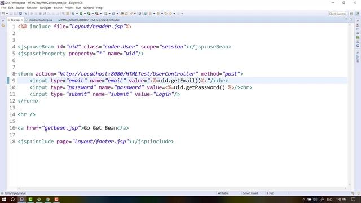Switch to the test.jsp editor tab
The height and width of the screenshot is (203, 361).
coord(15,20)
